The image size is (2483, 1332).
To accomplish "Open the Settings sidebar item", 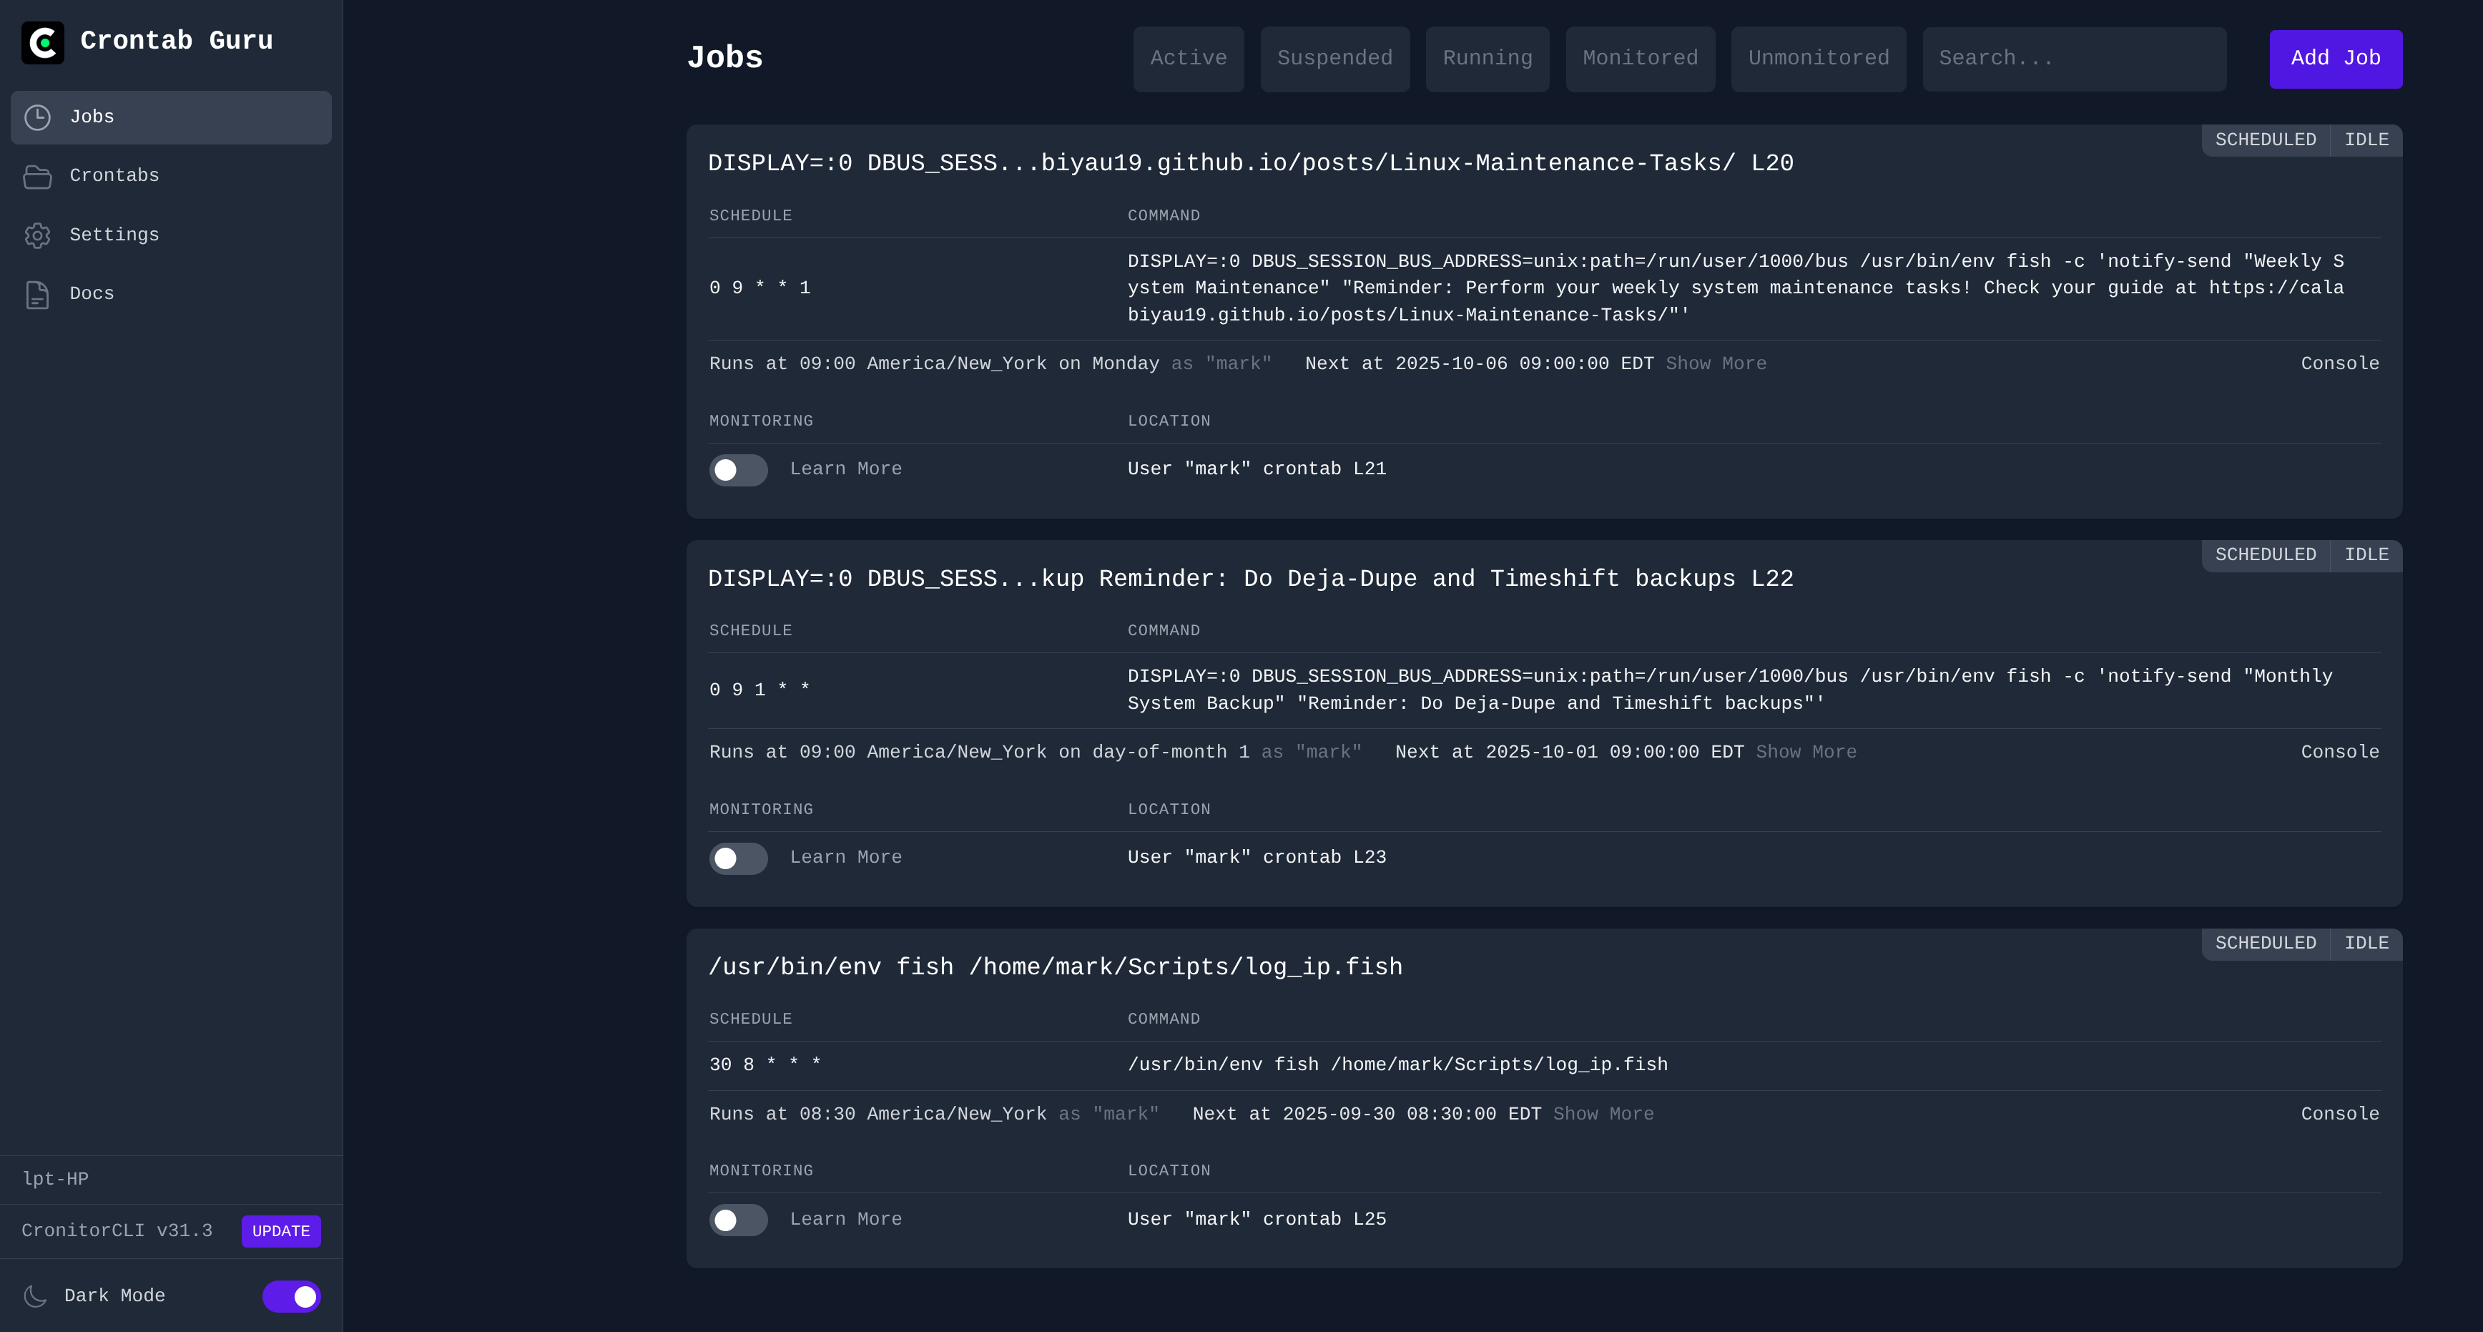I will [x=171, y=235].
